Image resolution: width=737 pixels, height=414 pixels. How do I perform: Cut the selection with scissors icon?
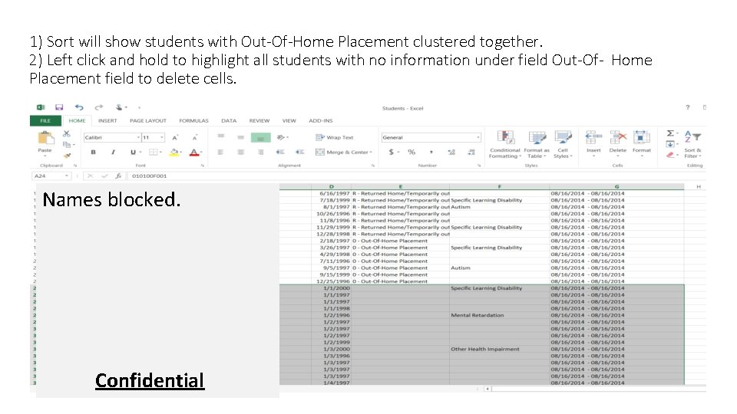click(x=66, y=134)
